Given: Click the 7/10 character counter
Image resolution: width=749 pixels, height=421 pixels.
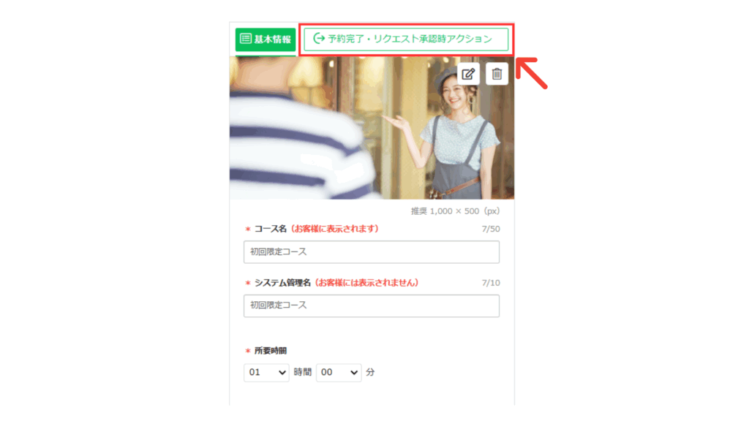Looking at the screenshot, I should [491, 283].
